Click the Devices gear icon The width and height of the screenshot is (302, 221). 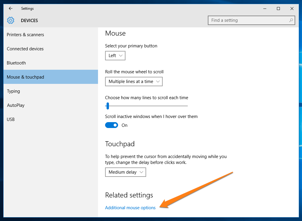pos(11,20)
